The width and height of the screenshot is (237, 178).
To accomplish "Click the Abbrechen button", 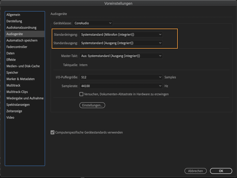I will click(x=195, y=171).
